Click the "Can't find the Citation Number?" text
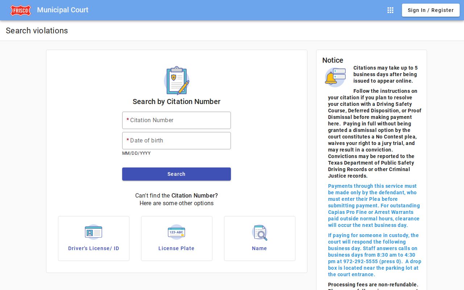Screen dimensions: 464x290 [x=177, y=195]
